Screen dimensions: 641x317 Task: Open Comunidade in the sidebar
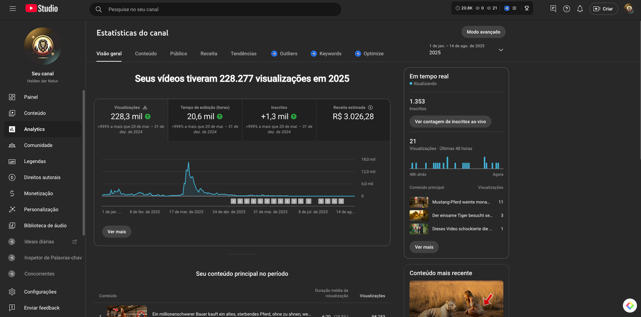[x=43, y=145]
